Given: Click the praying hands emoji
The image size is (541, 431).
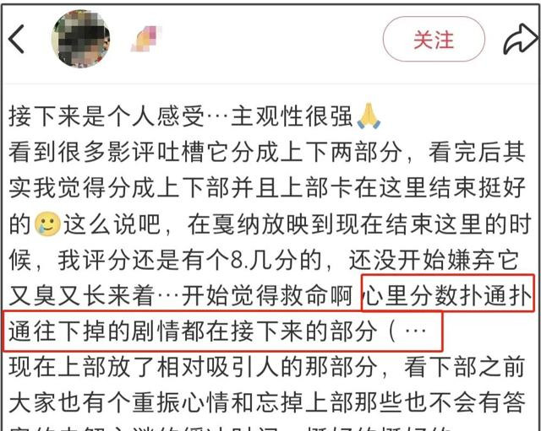Looking at the screenshot, I should (x=369, y=116).
